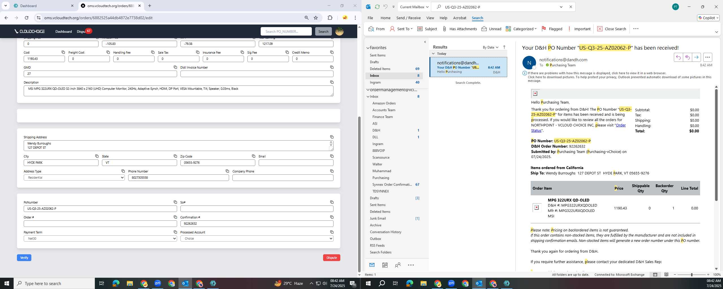
Task: Change the By Date sort dropdown
Action: coord(491,47)
